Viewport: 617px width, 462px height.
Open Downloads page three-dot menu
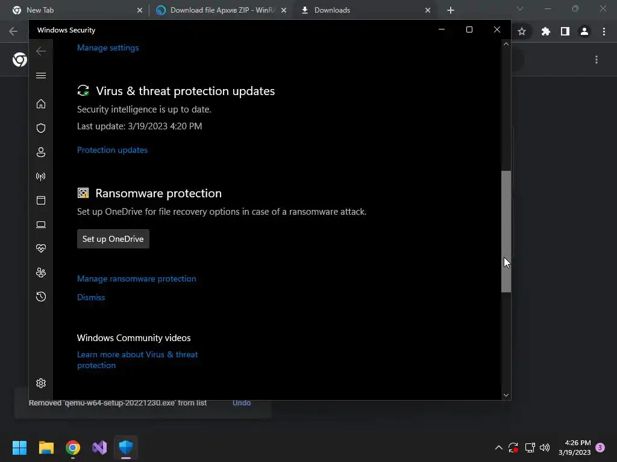pyautogui.click(x=597, y=60)
